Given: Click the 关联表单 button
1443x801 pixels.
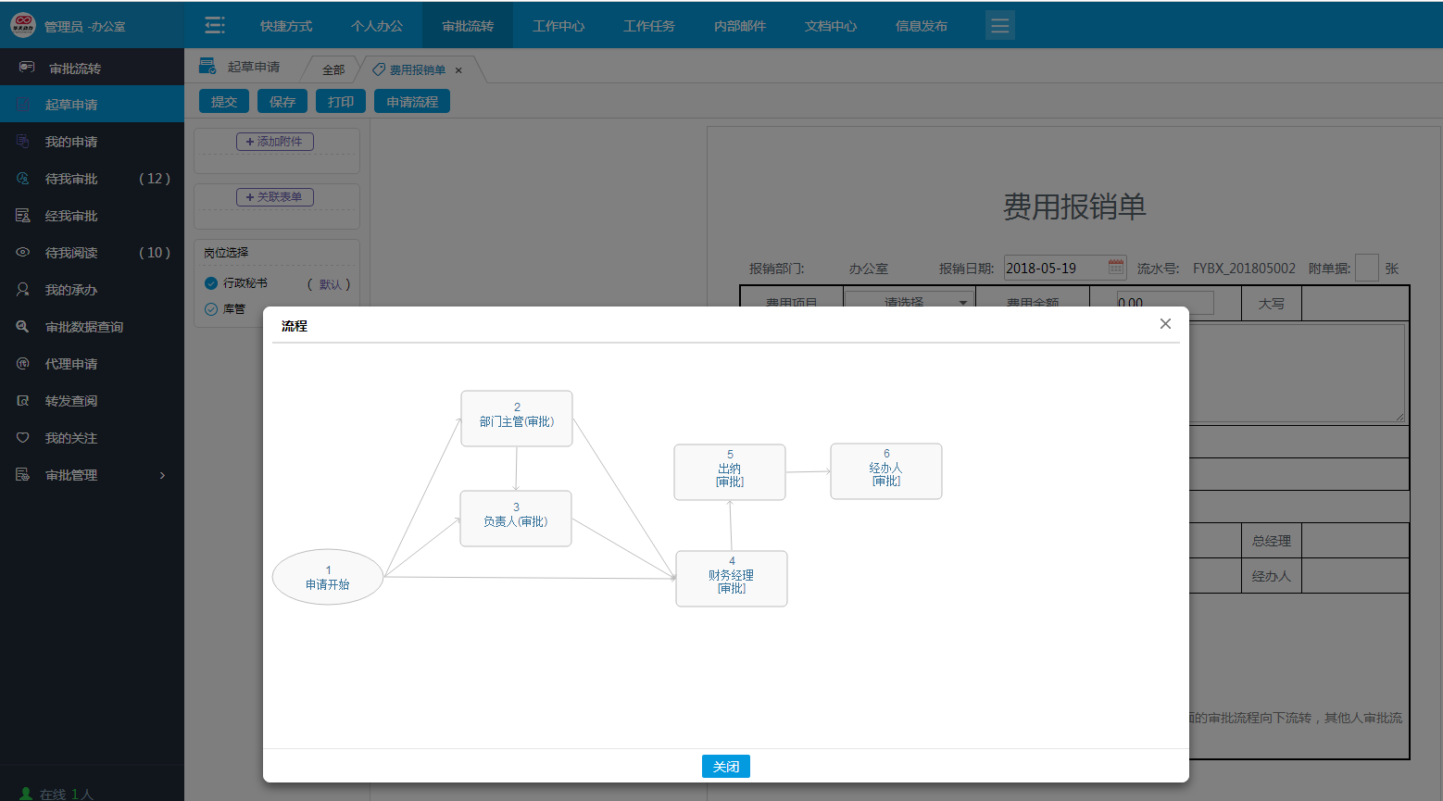Looking at the screenshot, I should point(275,197).
